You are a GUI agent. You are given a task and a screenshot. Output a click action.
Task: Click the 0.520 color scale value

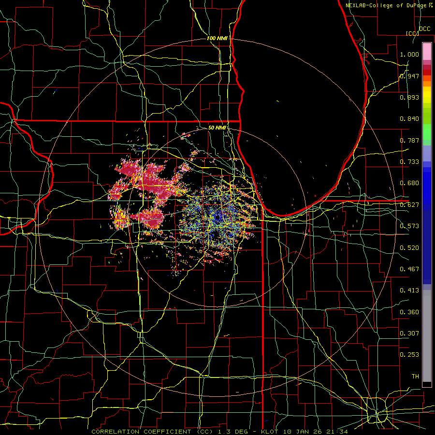point(409,248)
